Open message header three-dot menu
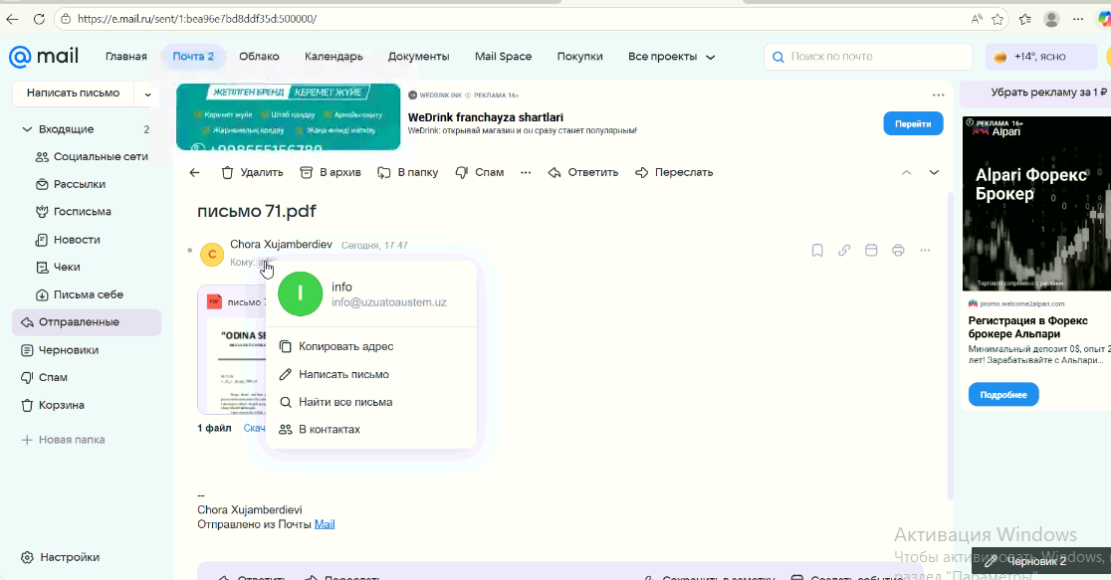1111x580 pixels. pos(925,250)
